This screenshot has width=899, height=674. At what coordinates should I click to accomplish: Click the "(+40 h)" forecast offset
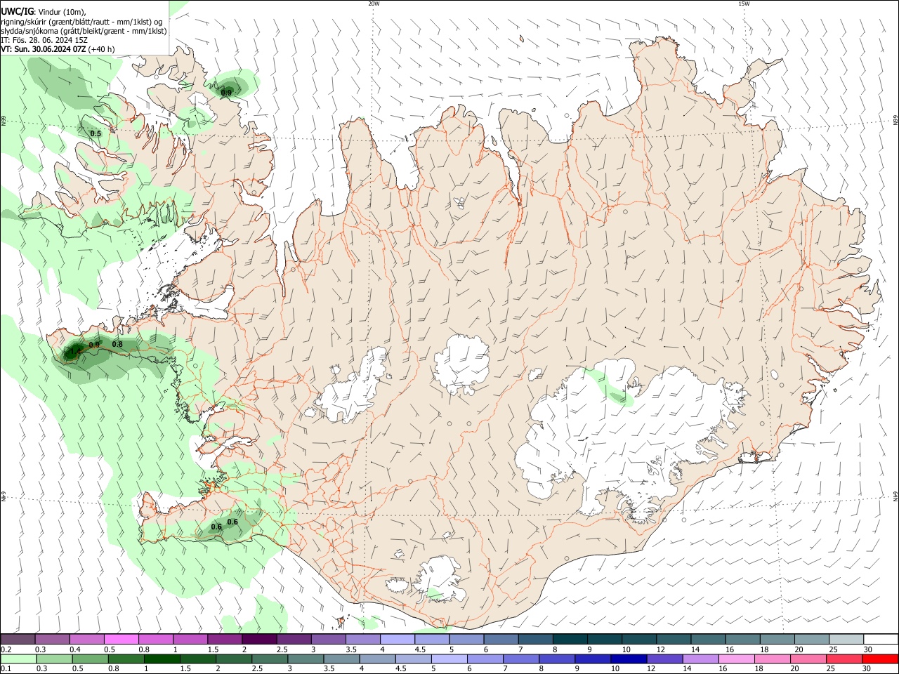[103, 49]
